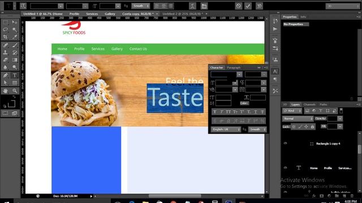
Task: Open the 3D panel tab
Action: pos(285,104)
